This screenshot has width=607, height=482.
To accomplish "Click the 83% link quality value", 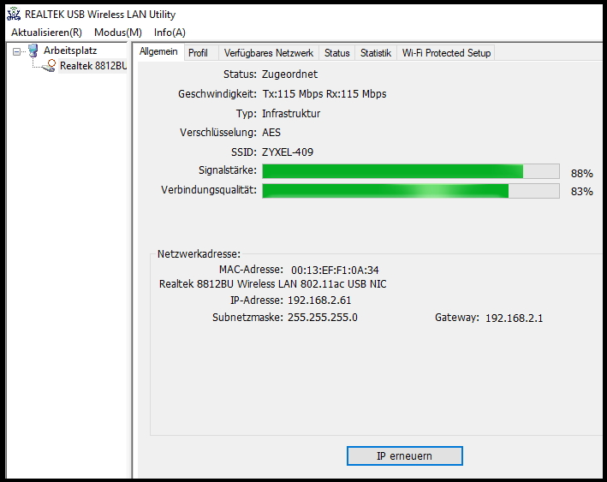I will [x=582, y=192].
